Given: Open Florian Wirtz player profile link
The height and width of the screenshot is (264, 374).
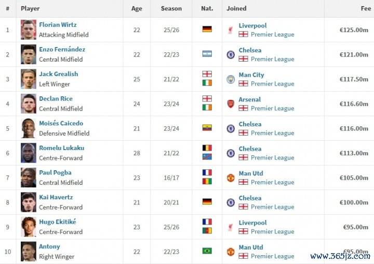Looking at the screenshot, I should [58, 25].
